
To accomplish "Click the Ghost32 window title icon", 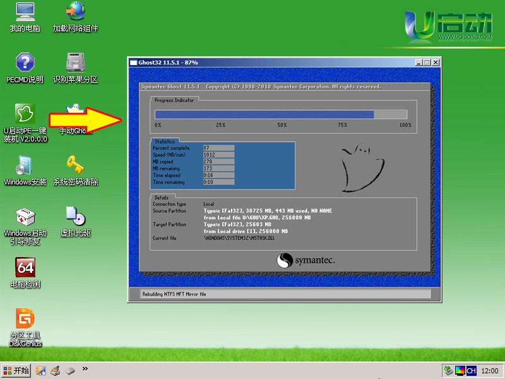I will point(133,63).
